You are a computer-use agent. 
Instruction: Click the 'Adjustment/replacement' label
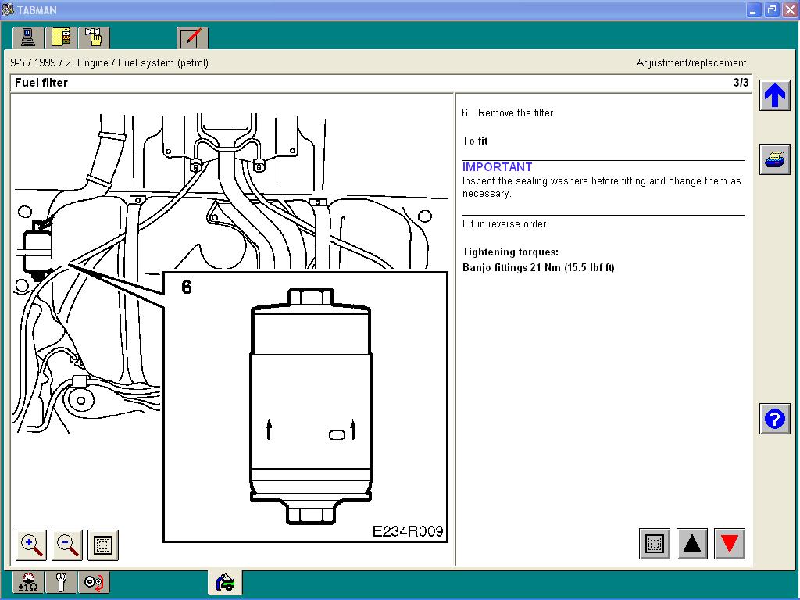tap(691, 62)
